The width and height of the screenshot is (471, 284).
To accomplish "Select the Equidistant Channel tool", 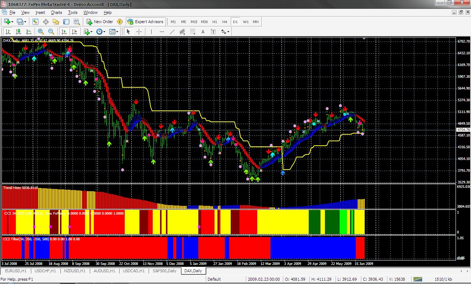I will pyautogui.click(x=182, y=32).
